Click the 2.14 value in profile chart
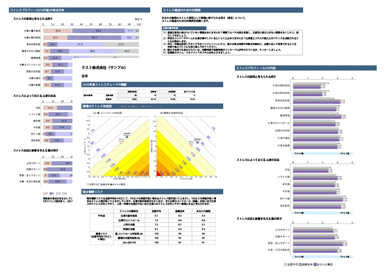The height and width of the screenshot is (279, 385). [327, 84]
